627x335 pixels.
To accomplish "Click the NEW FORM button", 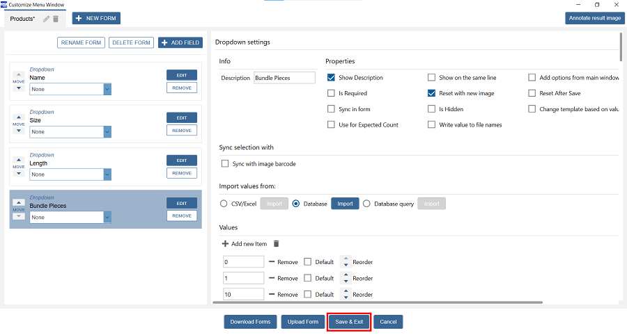I will point(96,18).
